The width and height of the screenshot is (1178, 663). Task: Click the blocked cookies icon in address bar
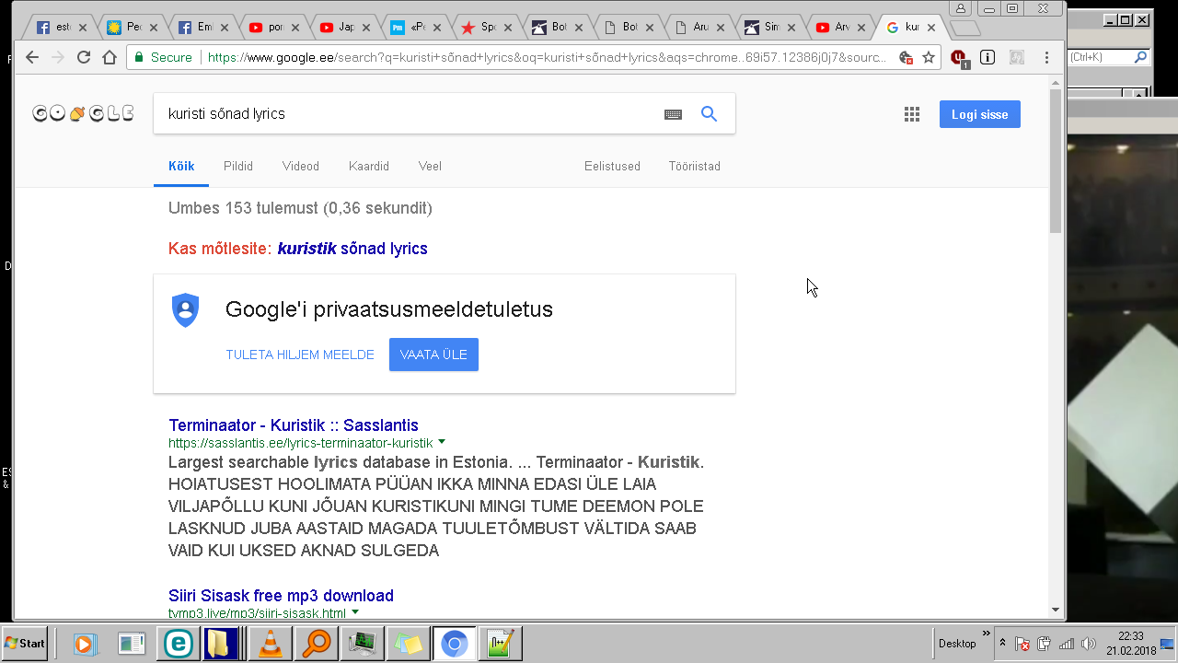[x=907, y=57]
